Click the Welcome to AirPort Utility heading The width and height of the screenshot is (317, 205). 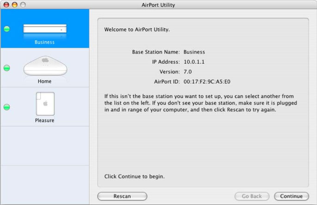(137, 30)
